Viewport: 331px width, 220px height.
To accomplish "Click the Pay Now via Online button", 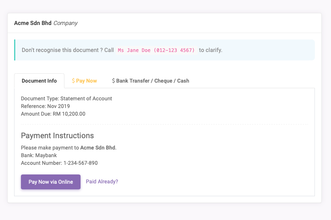I will coord(51,182).
